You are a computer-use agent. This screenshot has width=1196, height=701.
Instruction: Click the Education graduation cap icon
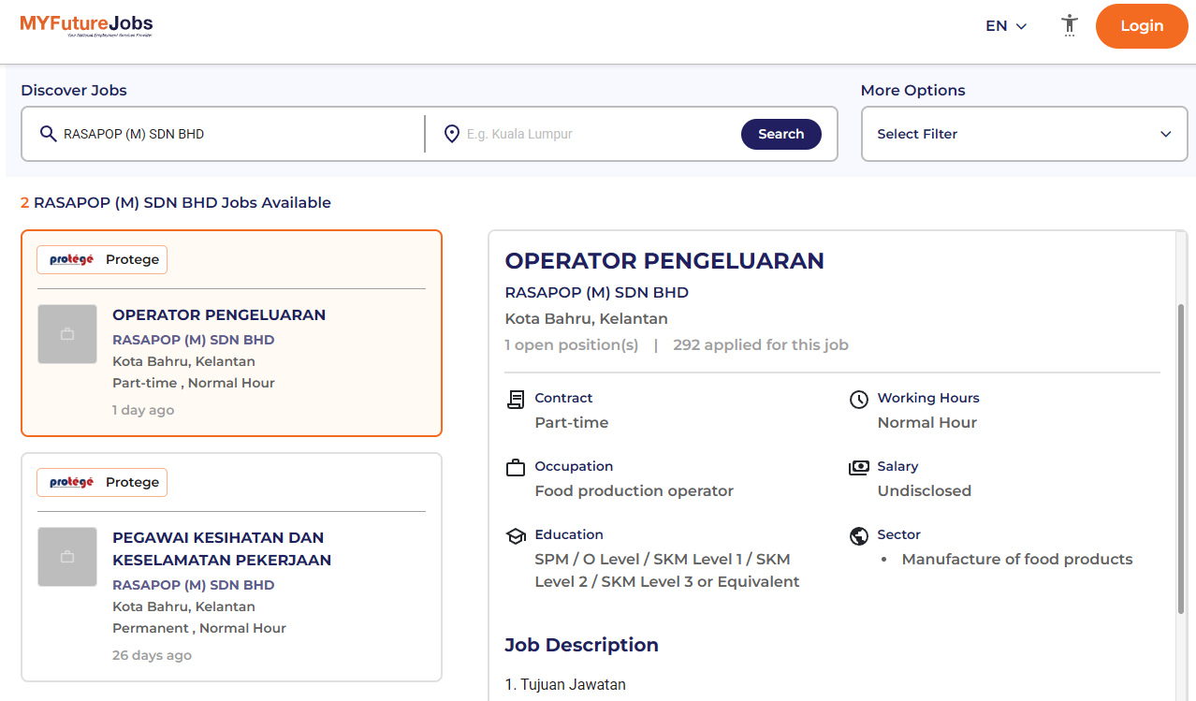pyautogui.click(x=516, y=536)
